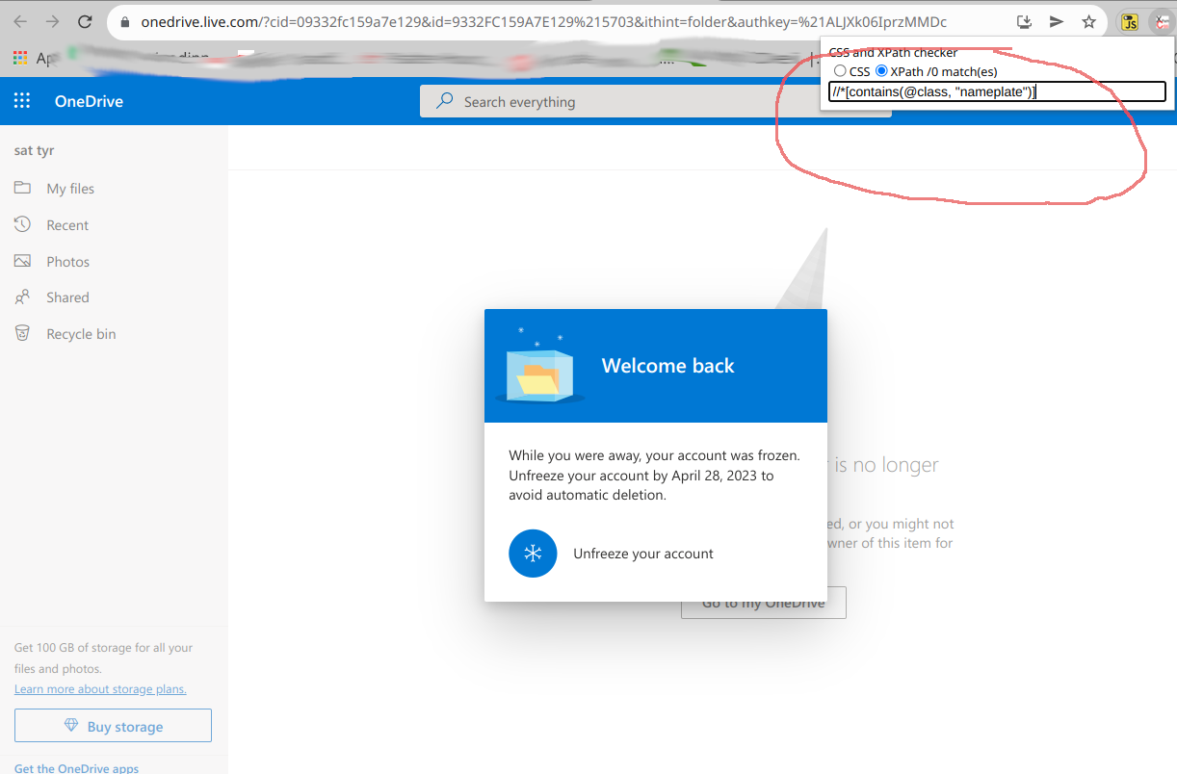
Task: Click the snowflake unfreeze icon
Action: pos(533,554)
